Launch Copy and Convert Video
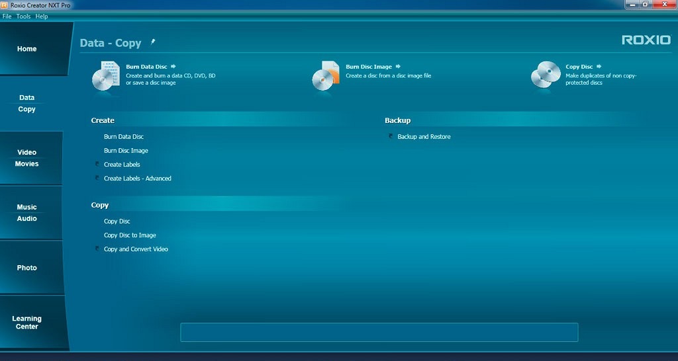This screenshot has width=678, height=361. [136, 249]
